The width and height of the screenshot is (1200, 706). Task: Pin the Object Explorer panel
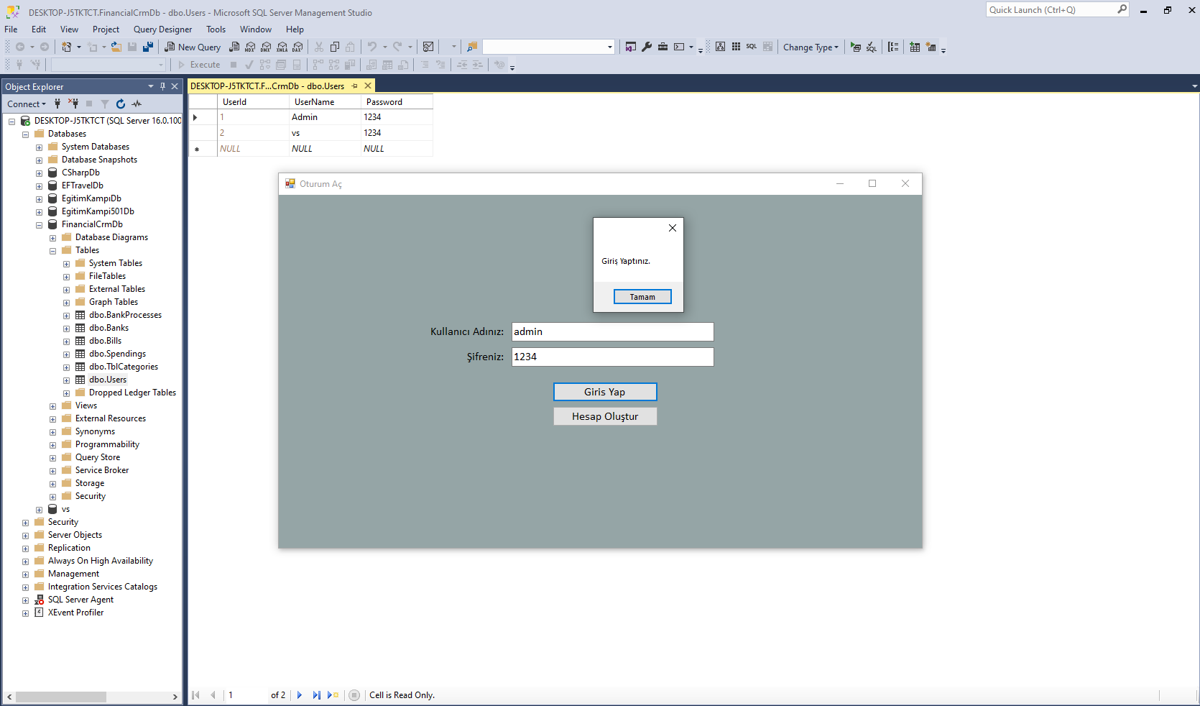162,86
